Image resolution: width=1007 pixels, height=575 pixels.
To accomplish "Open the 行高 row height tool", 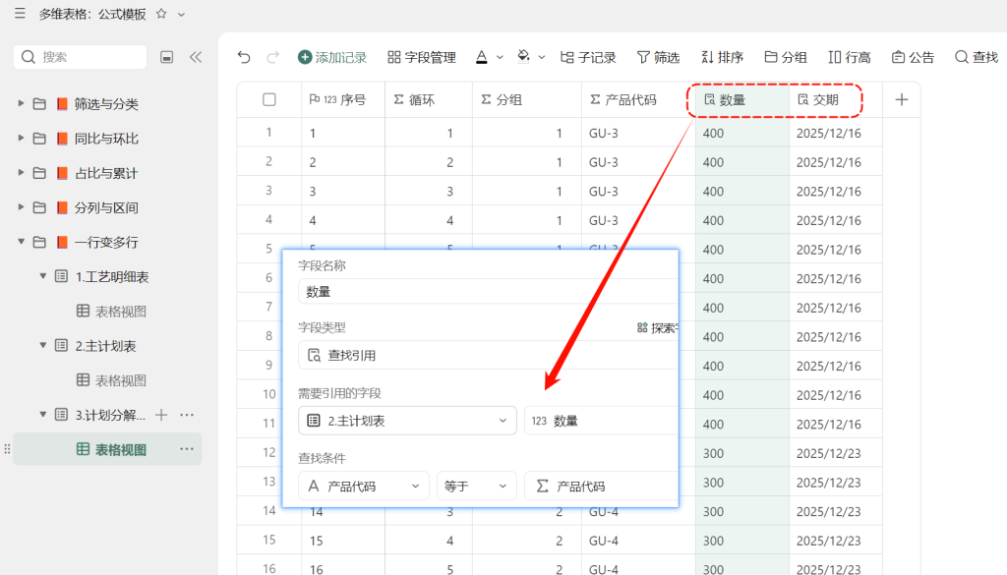I will click(x=849, y=57).
